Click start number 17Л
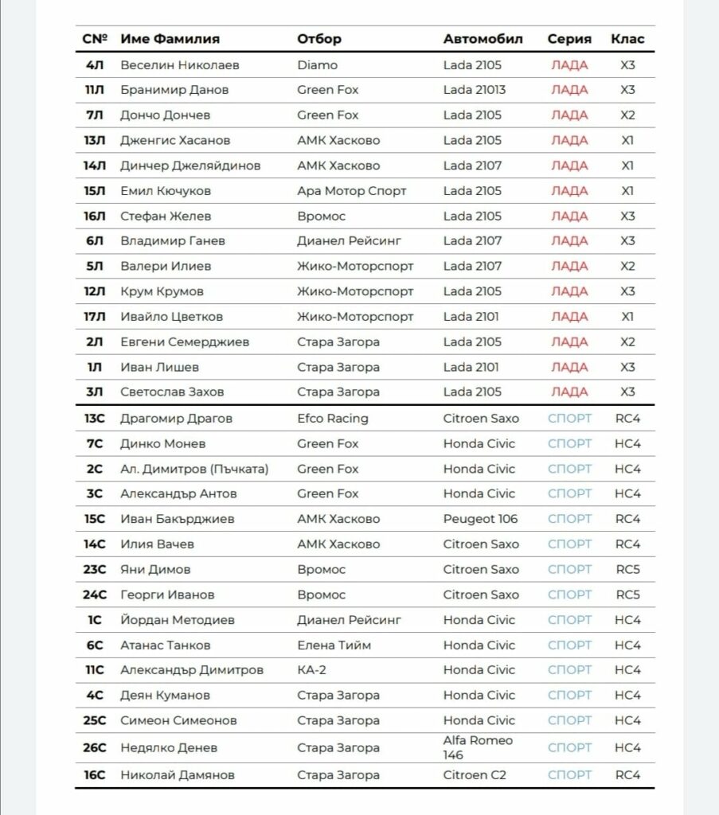Screen dimensions: 719x815 95,317
